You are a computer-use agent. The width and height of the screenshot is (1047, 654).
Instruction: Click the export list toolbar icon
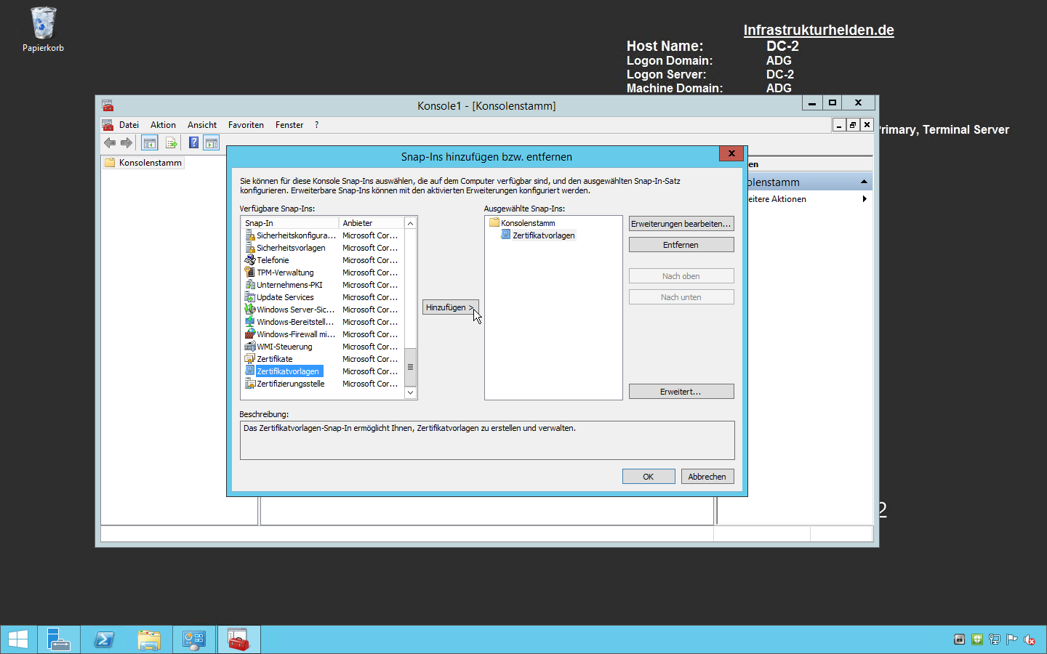click(x=172, y=143)
